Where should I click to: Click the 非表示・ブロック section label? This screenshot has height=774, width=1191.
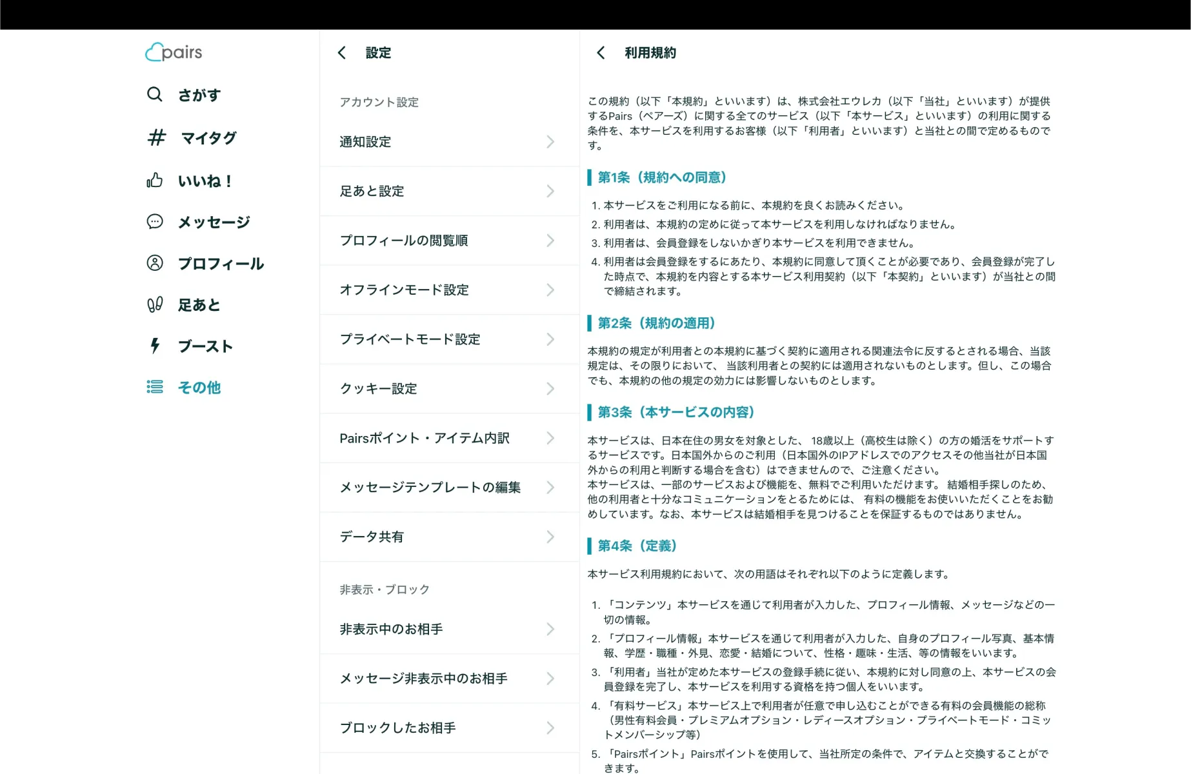[x=385, y=590]
